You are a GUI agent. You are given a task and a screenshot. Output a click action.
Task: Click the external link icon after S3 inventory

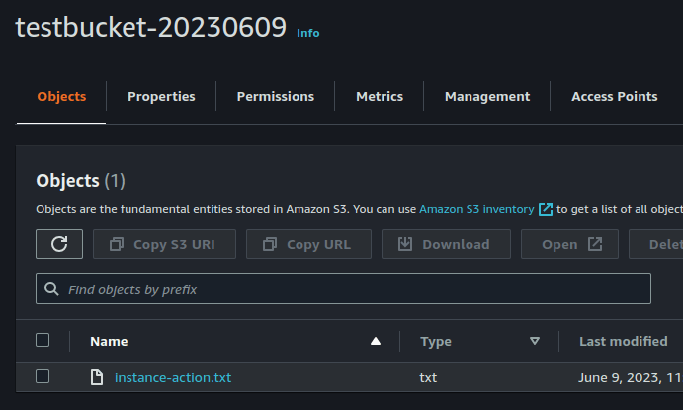click(546, 209)
